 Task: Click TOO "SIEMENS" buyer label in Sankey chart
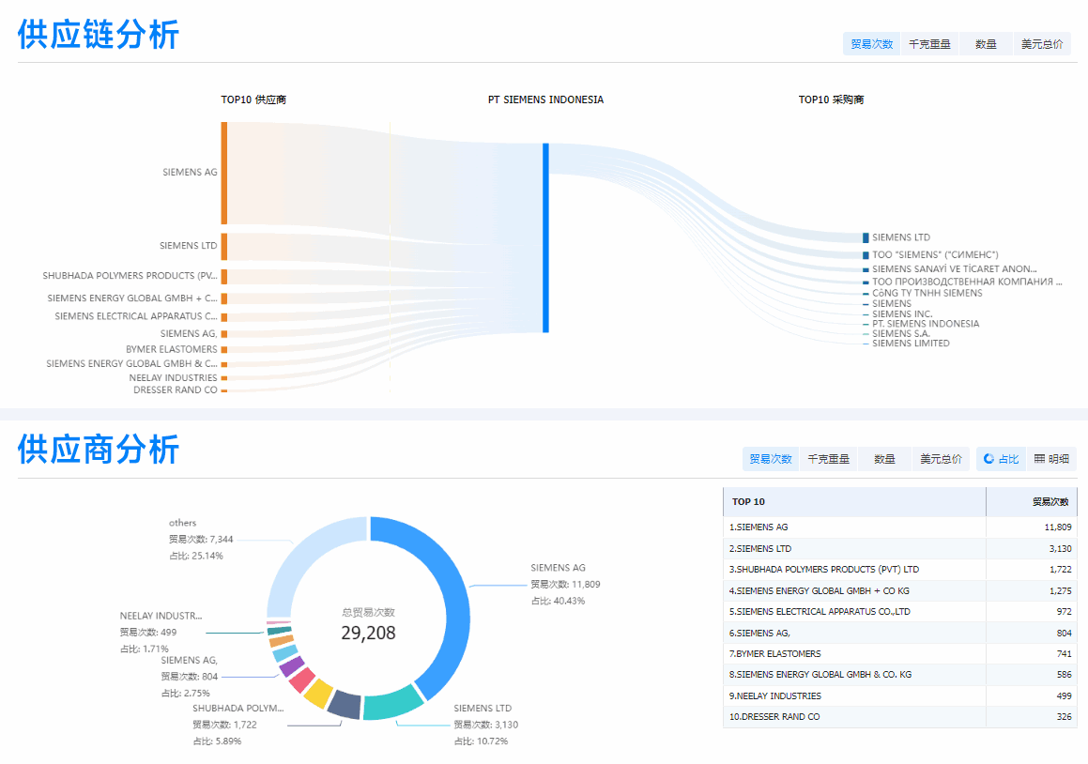click(934, 254)
